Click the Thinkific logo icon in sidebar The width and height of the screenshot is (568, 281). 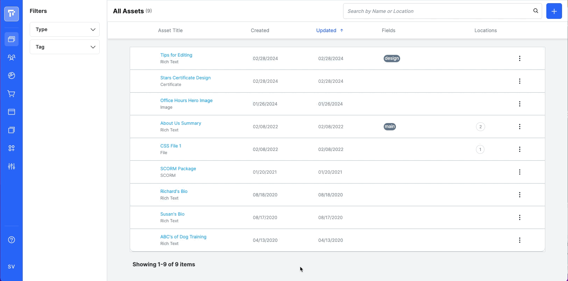coord(12,14)
